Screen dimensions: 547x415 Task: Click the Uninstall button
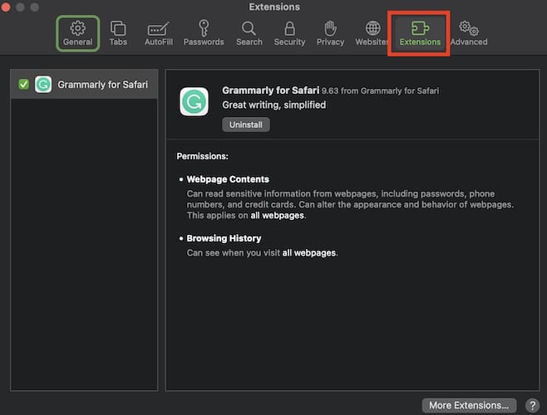(x=245, y=124)
